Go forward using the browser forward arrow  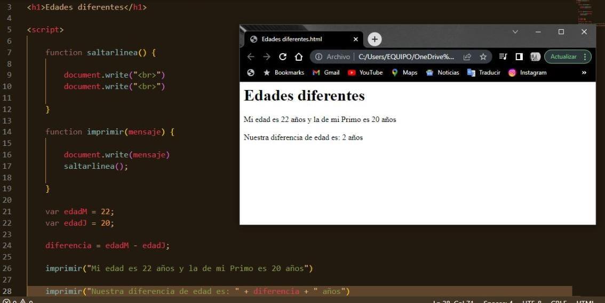(x=267, y=56)
